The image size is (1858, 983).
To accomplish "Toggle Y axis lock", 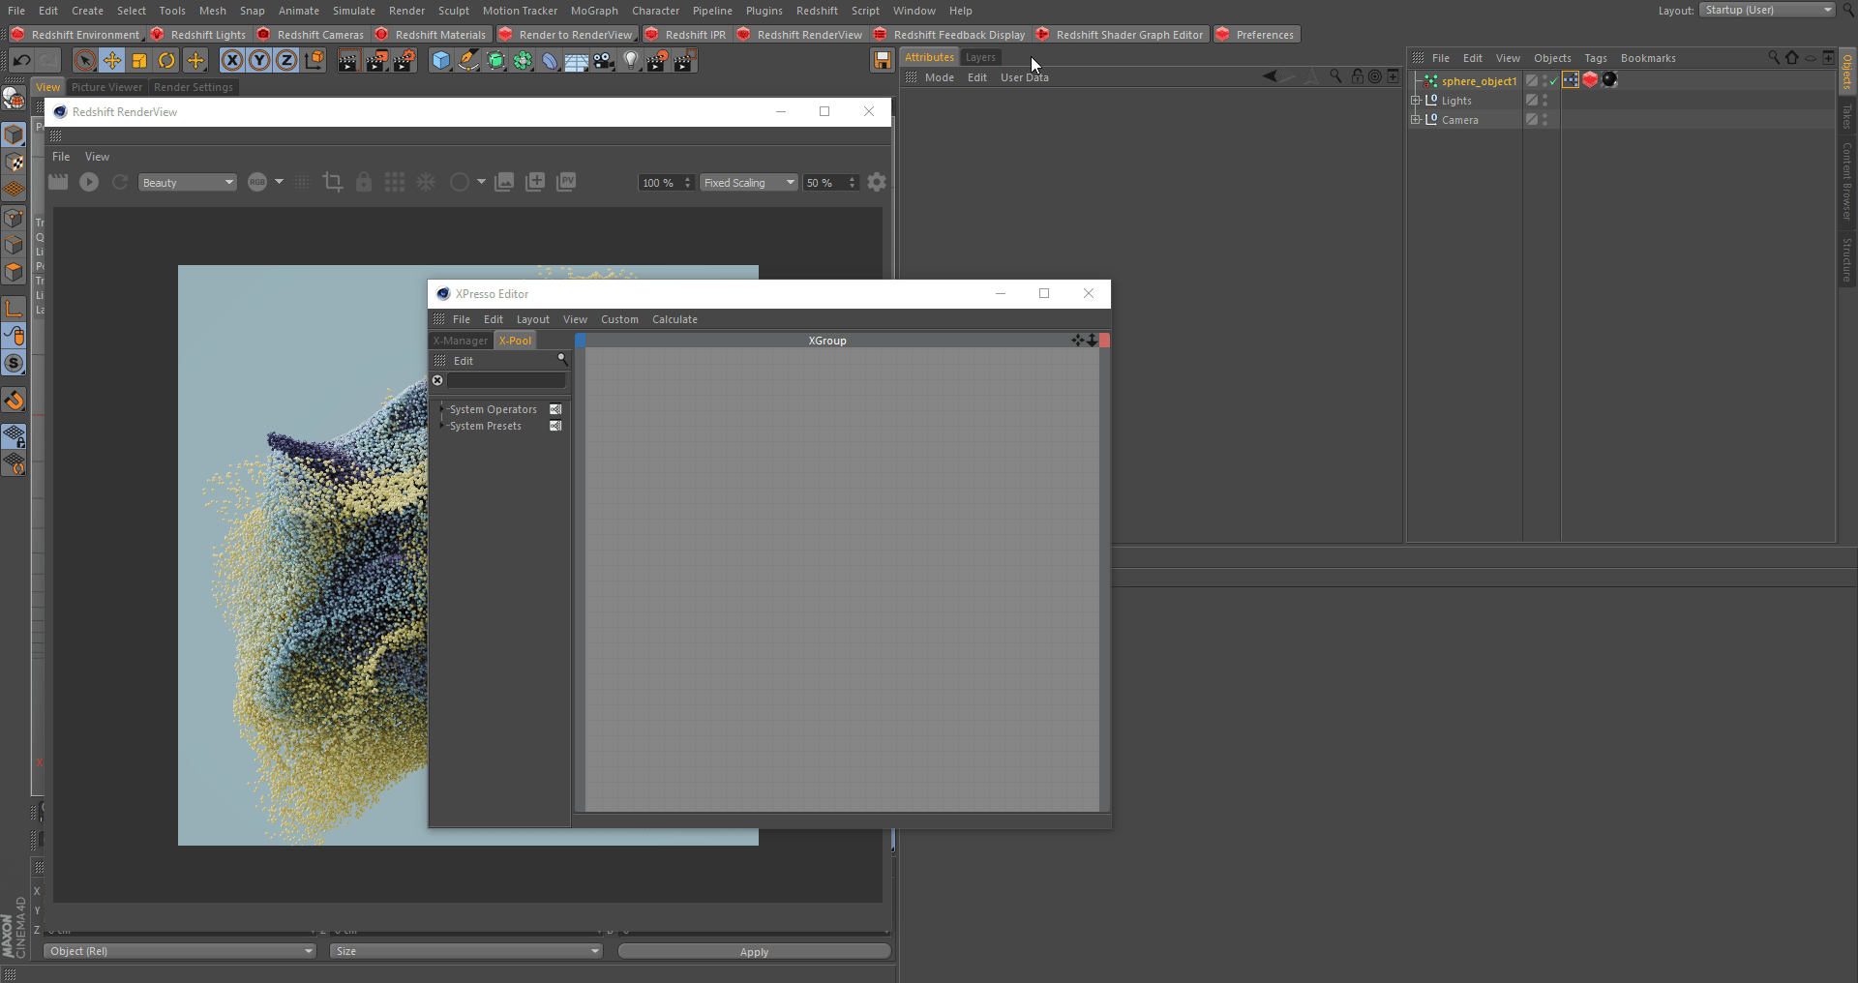I will [259, 61].
